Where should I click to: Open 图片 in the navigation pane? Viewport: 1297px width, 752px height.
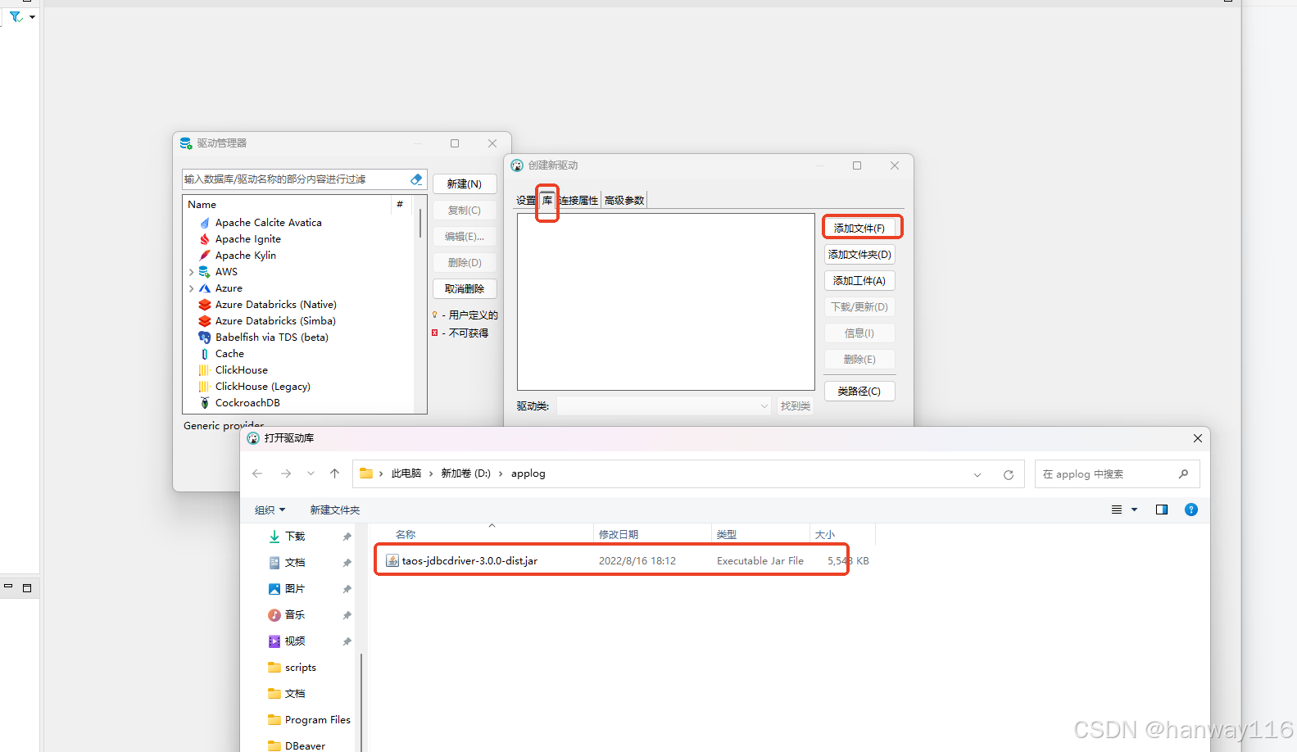[295, 589]
